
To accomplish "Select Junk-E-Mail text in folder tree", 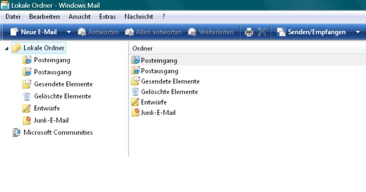I will (x=51, y=120).
